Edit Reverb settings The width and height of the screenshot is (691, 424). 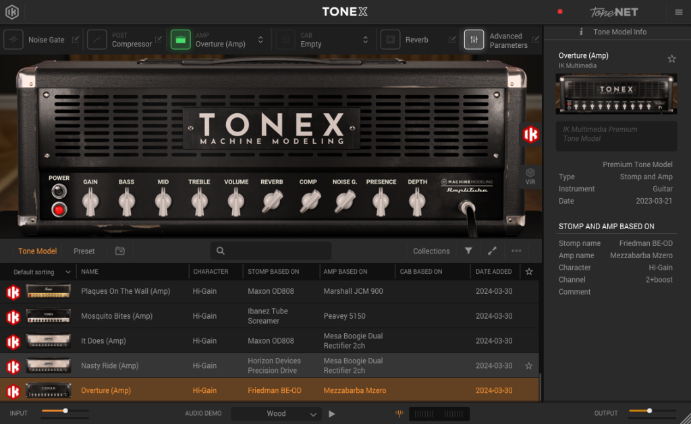click(452, 40)
